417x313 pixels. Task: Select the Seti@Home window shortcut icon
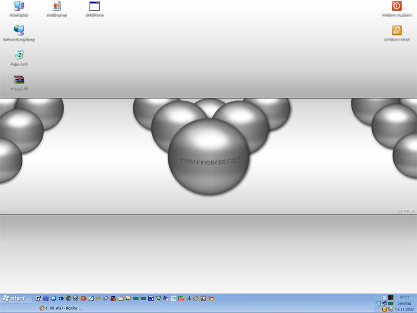(x=94, y=6)
